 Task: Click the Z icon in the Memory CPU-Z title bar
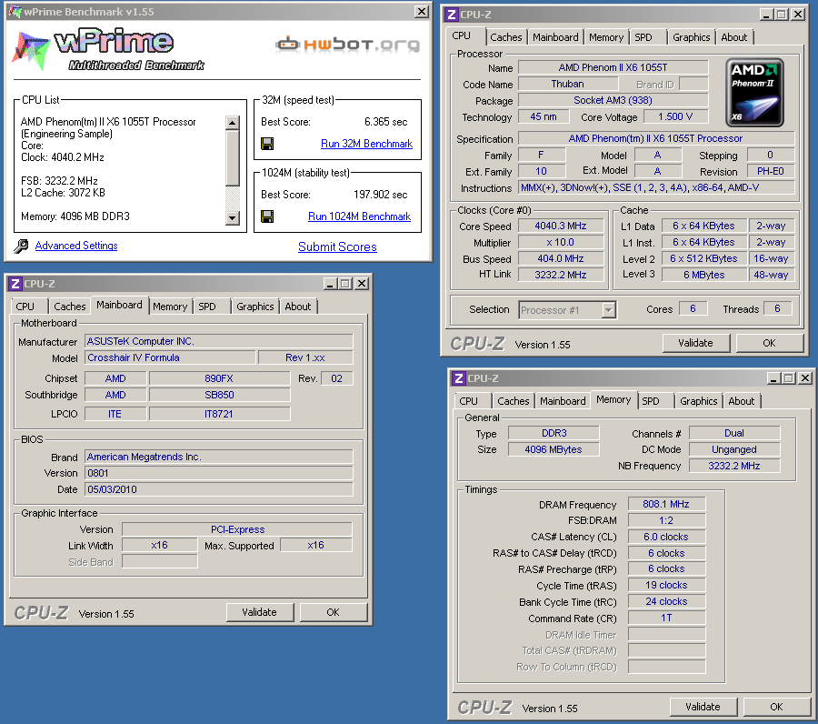pyautogui.click(x=459, y=378)
